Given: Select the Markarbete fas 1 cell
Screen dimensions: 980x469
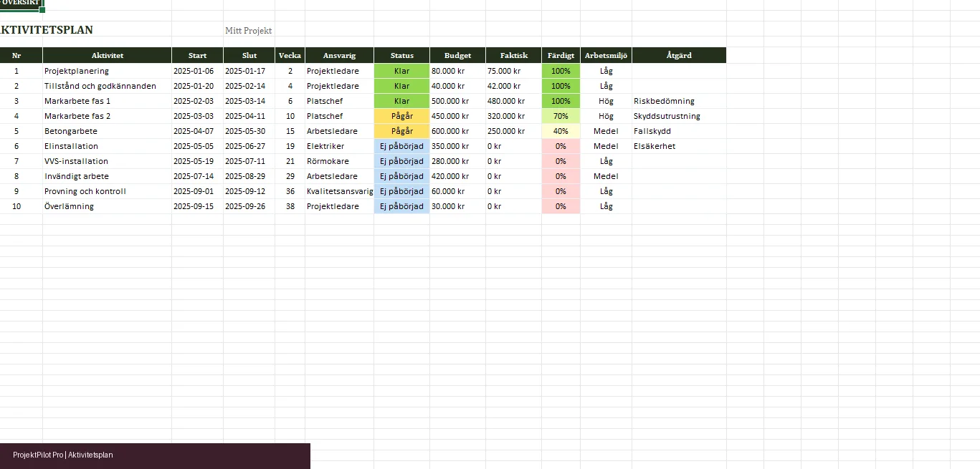Looking at the screenshot, I should 108,101.
